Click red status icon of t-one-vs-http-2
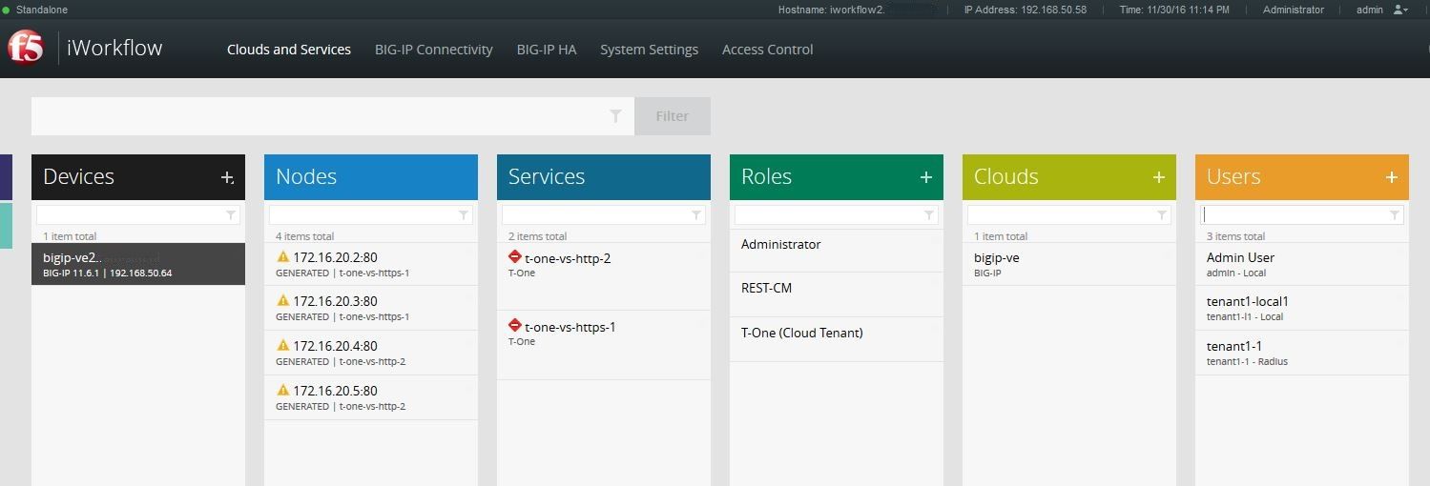Viewport: 1430px width, 486px height. coord(515,256)
